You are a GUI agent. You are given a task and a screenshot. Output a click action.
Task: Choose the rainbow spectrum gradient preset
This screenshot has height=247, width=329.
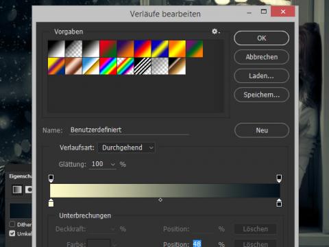click(108, 66)
